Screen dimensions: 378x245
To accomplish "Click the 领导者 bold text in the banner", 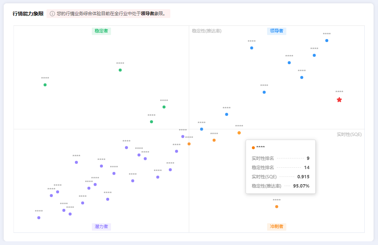I will 147,13.
